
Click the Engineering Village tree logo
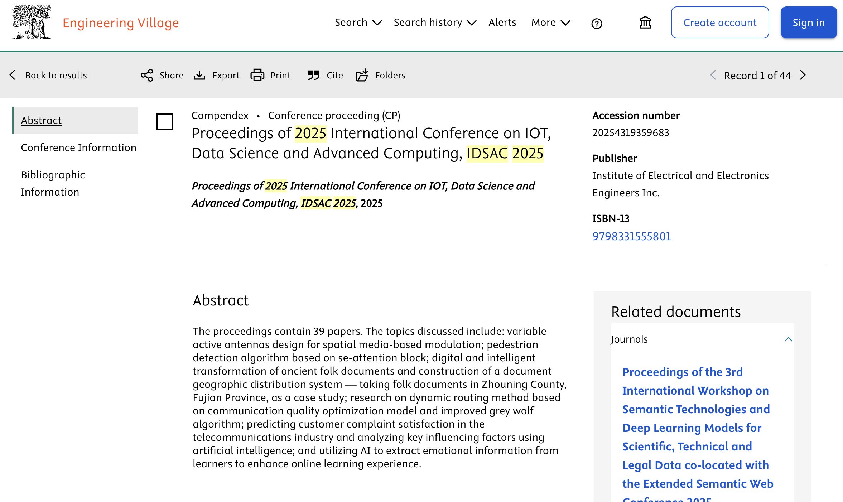pos(32,22)
